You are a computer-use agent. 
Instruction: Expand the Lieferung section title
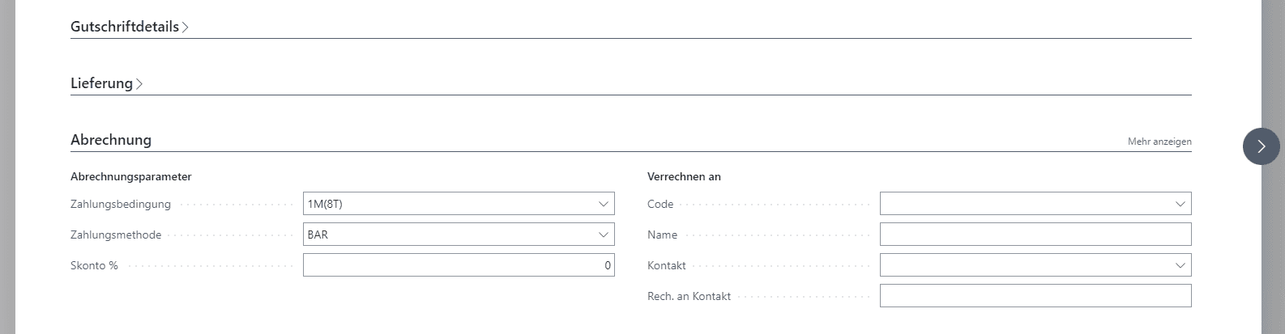101,83
